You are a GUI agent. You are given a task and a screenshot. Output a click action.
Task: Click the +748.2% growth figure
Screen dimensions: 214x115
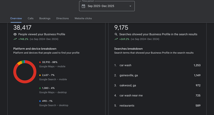23,39
